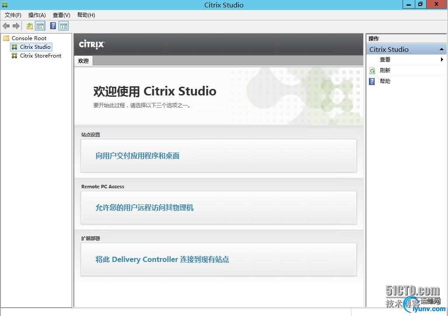Image resolution: width=448 pixels, height=316 pixels.
Task: Select Console Root in the tree
Action: click(29, 38)
